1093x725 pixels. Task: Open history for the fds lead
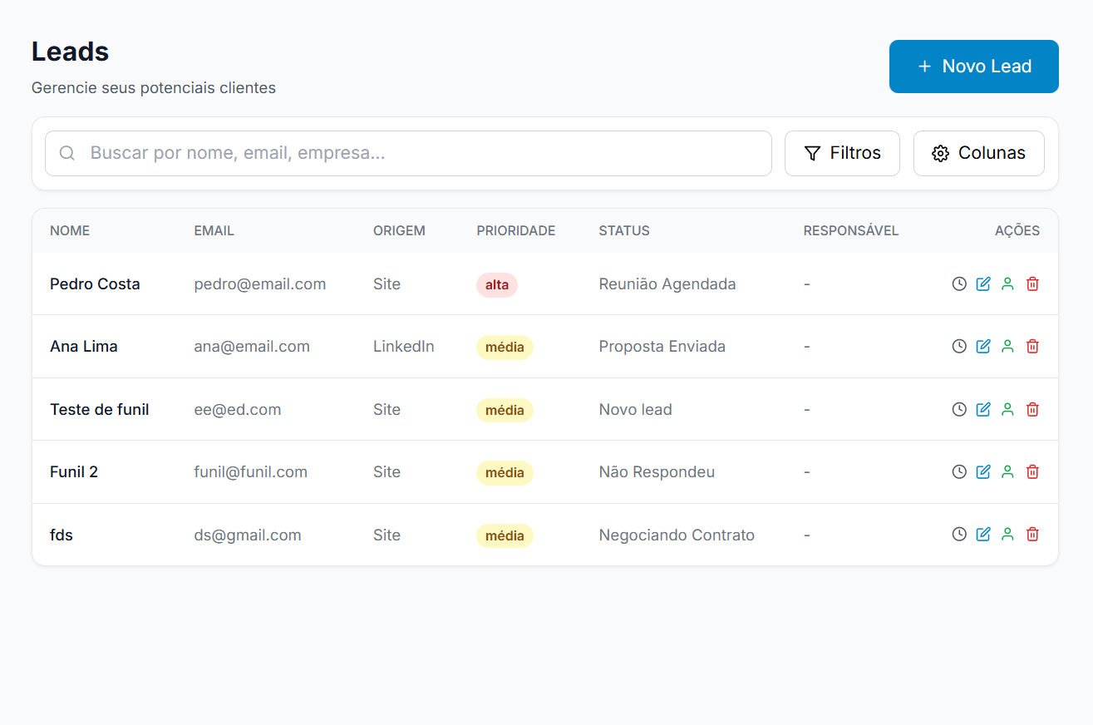point(958,534)
